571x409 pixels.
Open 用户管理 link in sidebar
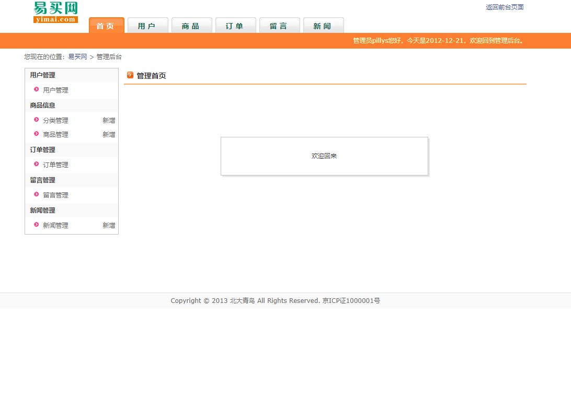click(56, 90)
